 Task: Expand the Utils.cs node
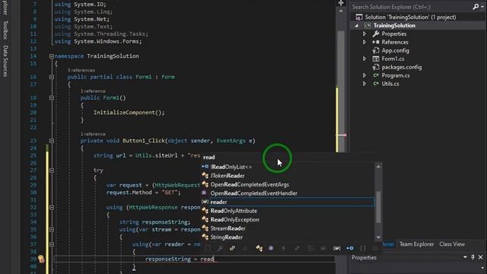point(364,84)
